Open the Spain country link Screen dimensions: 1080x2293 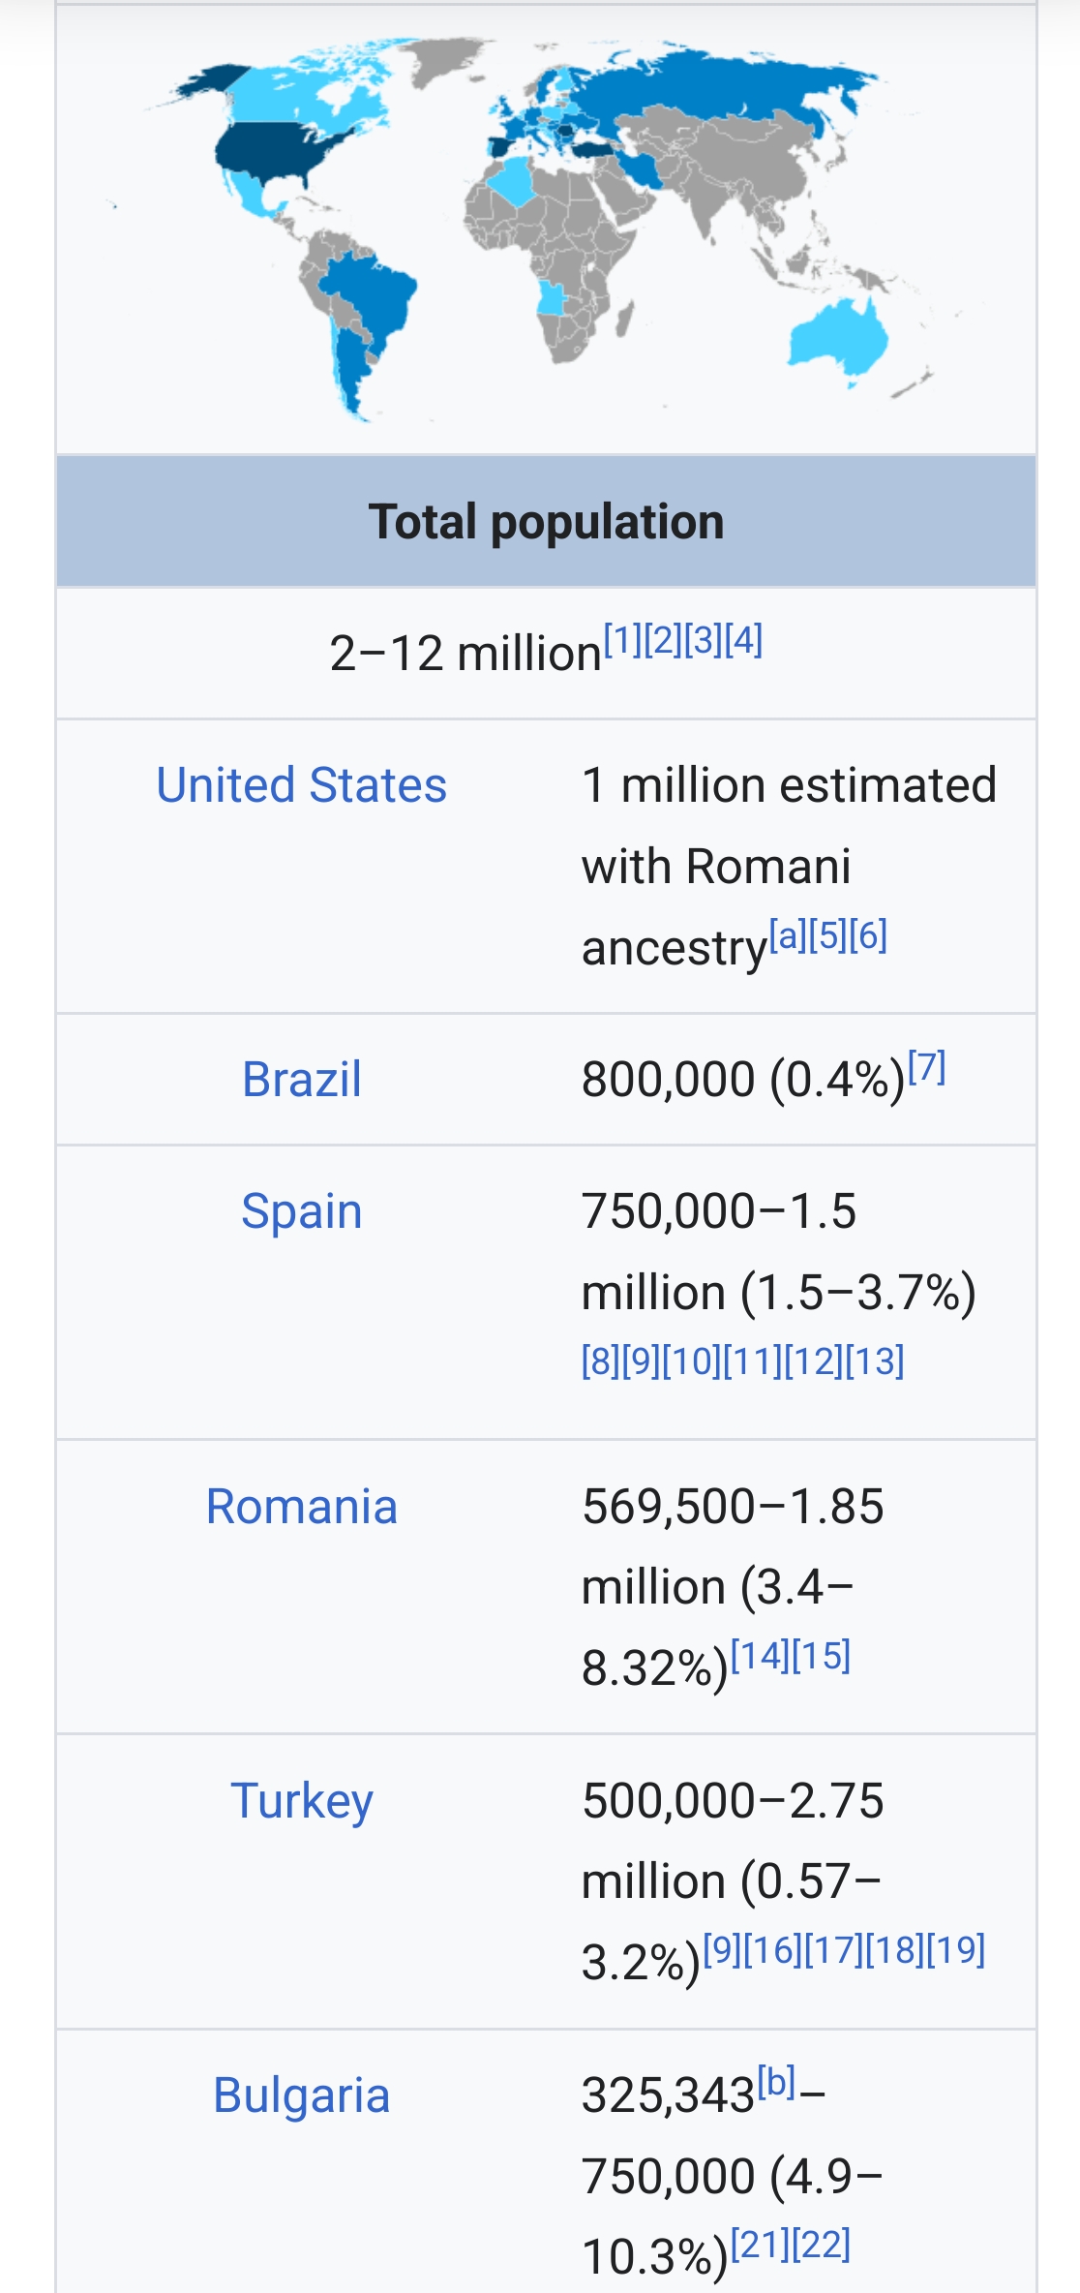(x=301, y=1210)
